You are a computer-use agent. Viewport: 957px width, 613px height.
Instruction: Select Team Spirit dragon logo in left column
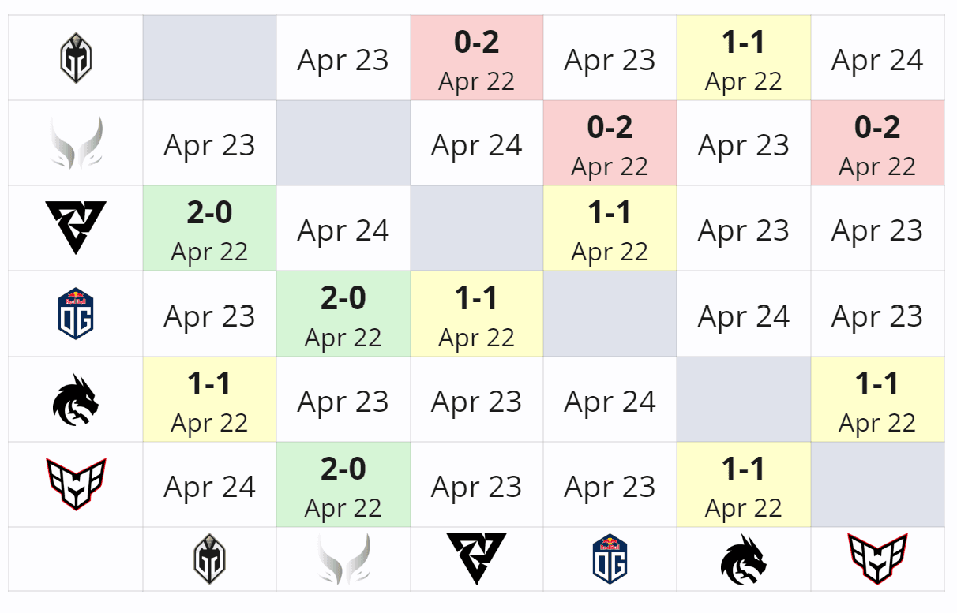click(76, 399)
